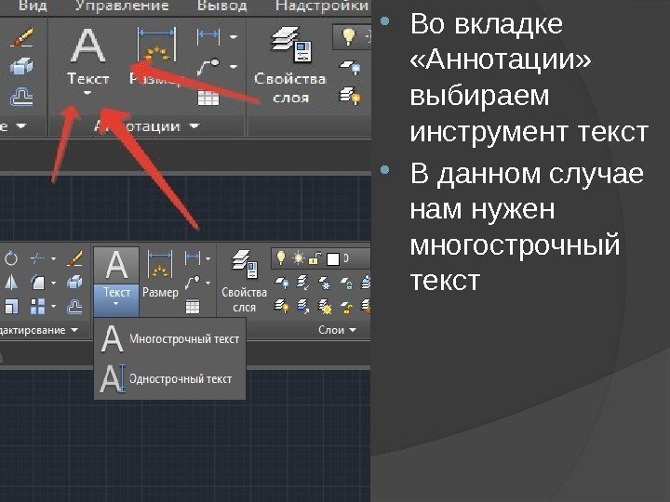Click the large Текст icon in upper ribbon
The image size is (670, 502).
coord(88,46)
